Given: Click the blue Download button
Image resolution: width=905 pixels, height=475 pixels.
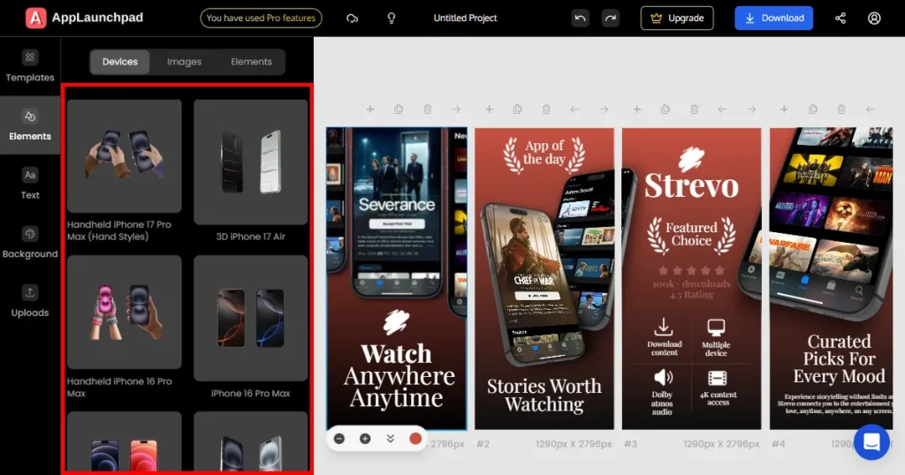Looking at the screenshot, I should point(773,18).
